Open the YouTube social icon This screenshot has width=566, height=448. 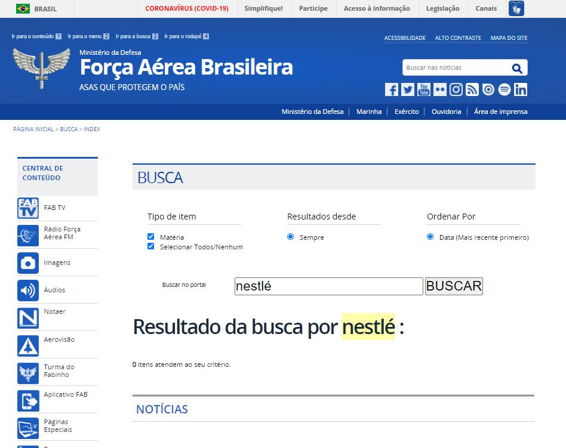tap(424, 89)
